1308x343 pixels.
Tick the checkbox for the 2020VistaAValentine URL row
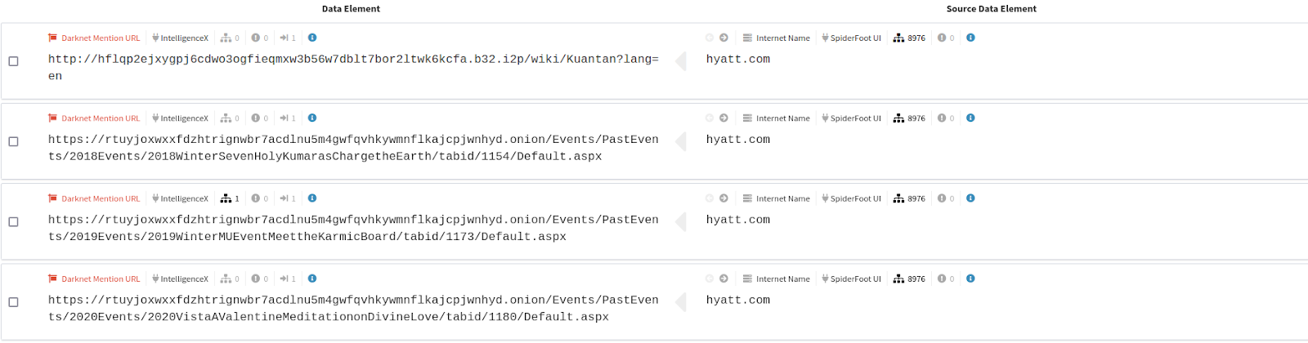pos(13,302)
